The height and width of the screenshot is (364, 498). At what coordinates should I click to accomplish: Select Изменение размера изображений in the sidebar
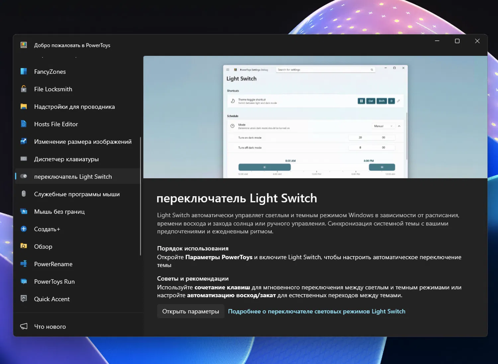(77, 141)
